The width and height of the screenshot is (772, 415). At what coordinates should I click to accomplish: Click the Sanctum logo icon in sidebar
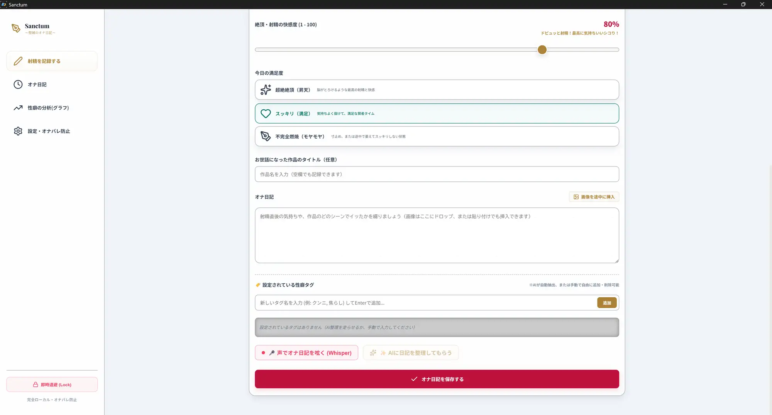[16, 28]
